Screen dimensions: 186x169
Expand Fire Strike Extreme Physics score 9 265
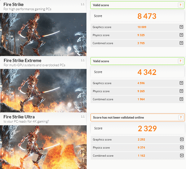coord(181,91)
